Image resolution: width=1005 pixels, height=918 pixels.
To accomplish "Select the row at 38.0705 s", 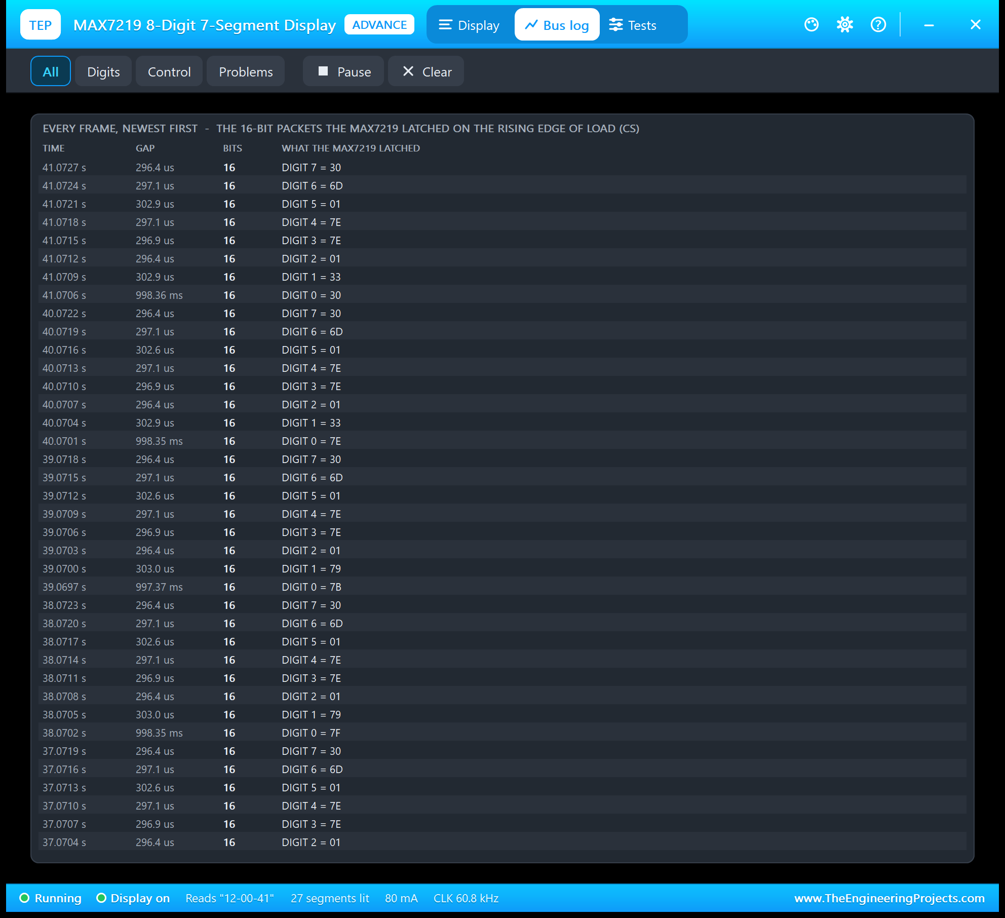I will (x=503, y=714).
